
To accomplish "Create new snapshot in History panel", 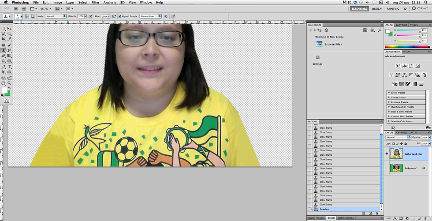I will click(371, 214).
